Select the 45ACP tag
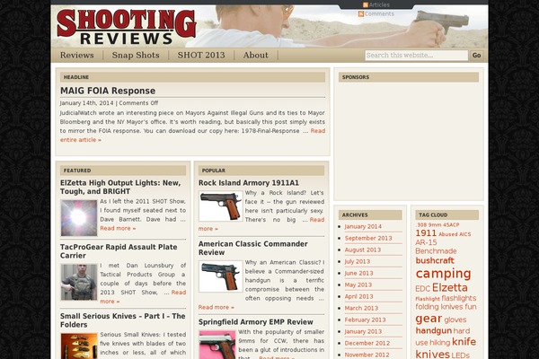Viewport: 539px width, 359px height. pos(451,224)
